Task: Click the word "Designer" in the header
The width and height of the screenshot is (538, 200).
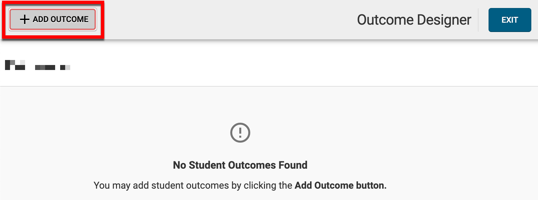Action: 444,20
